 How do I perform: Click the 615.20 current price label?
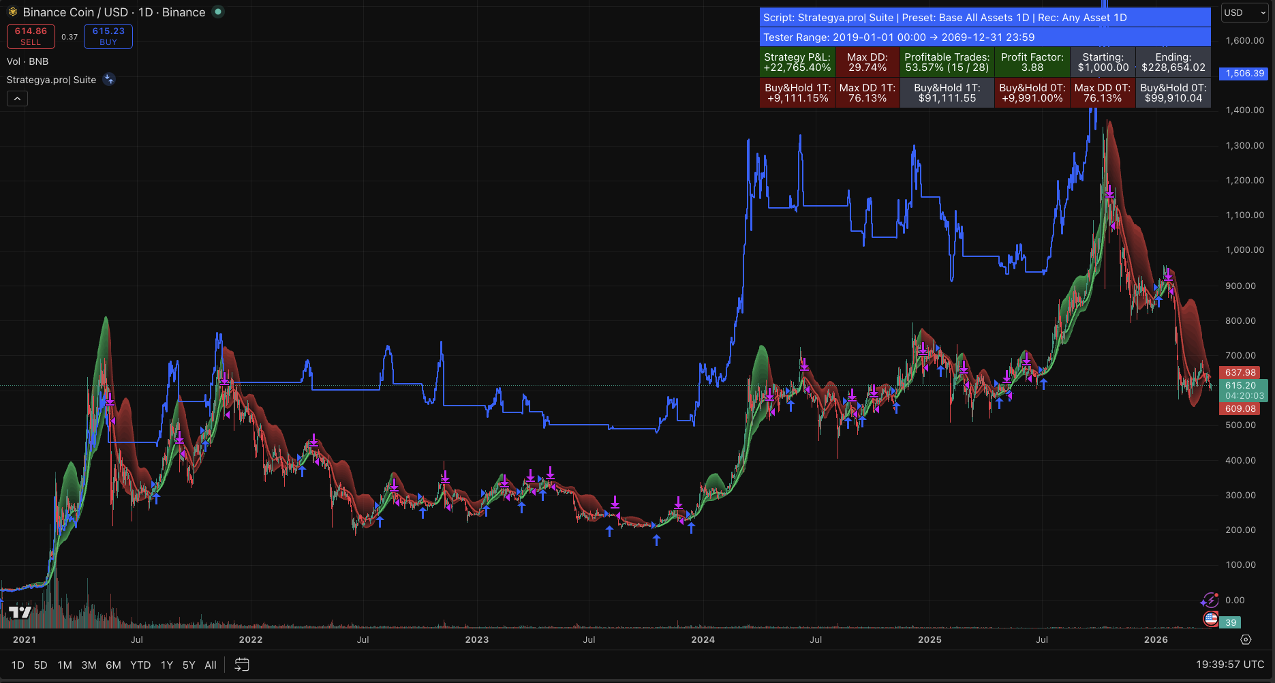pos(1244,390)
